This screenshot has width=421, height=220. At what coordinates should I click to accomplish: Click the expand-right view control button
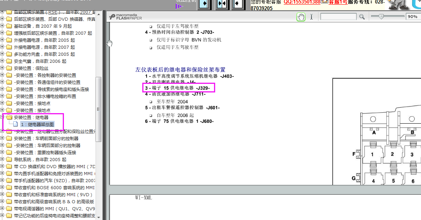(205, 4)
